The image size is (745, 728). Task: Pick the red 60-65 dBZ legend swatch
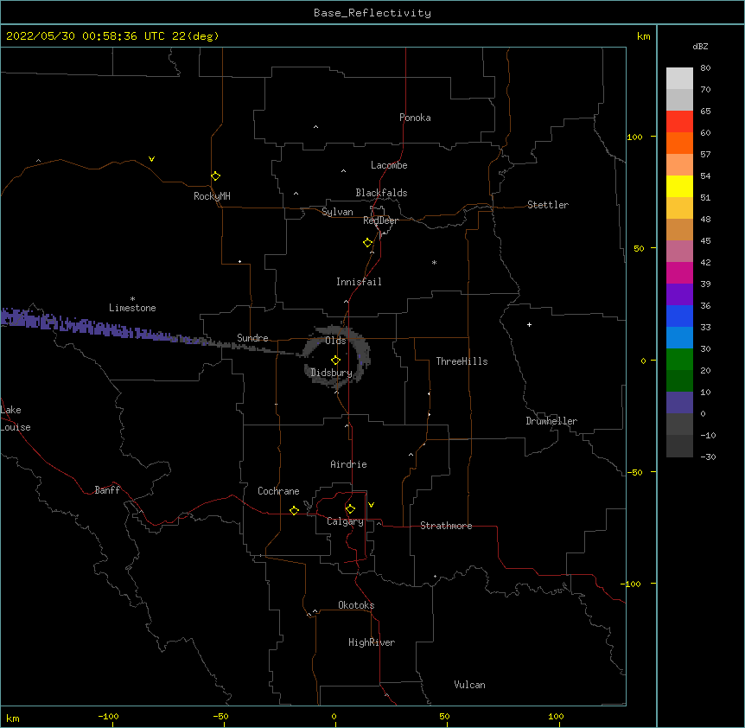pos(679,122)
